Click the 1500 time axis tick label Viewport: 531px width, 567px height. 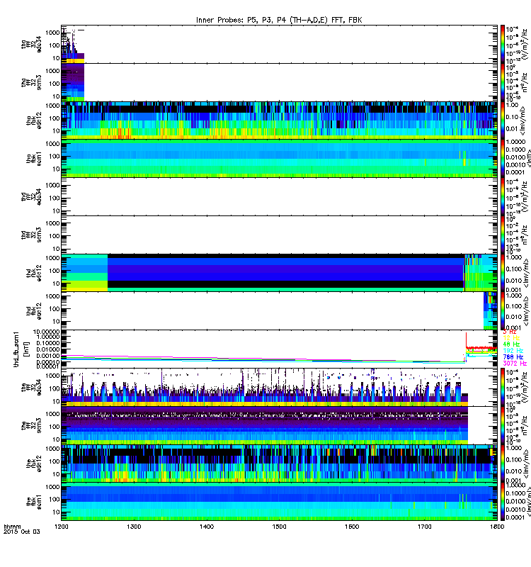tap(279, 527)
